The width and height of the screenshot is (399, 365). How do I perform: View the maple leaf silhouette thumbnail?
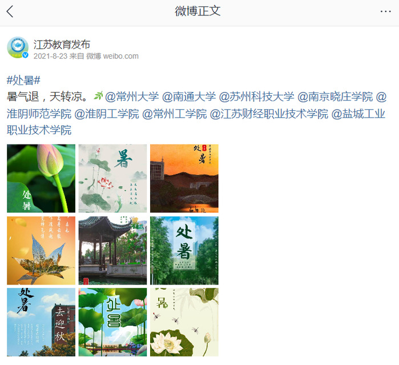pos(41,250)
